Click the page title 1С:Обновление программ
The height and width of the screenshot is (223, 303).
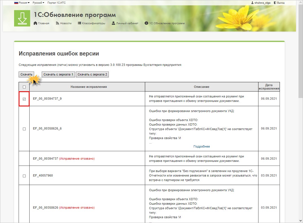coord(75,15)
